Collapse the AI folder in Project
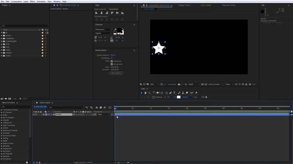Viewport: 293px width, 164px height. point(2,33)
